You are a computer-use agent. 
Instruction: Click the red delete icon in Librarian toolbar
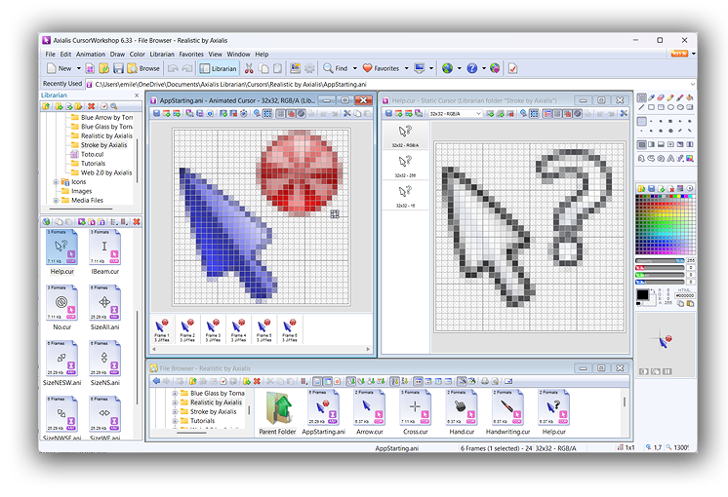(x=91, y=106)
